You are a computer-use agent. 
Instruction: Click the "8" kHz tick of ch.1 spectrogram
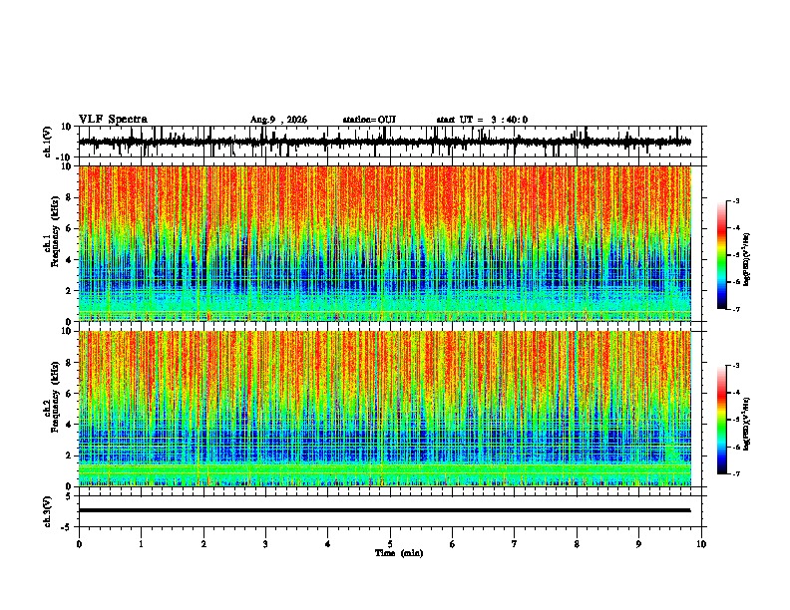click(70, 197)
